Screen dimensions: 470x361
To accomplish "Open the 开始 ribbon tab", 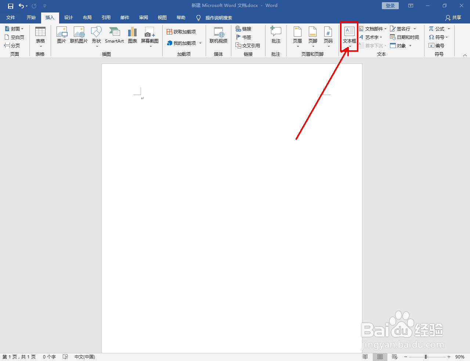I will point(31,17).
